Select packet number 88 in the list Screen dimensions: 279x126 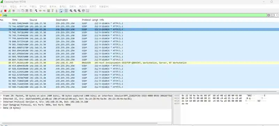[139, 72]
